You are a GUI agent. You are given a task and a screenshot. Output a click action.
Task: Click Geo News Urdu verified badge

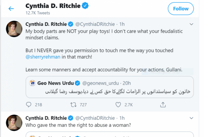click(77, 83)
